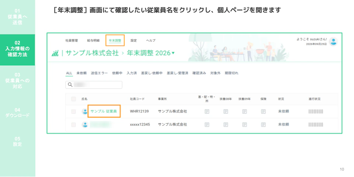Screen dimensions: 354x177
Task: Open the user avatar icon beside suzuki greeting
Action: point(333,42)
